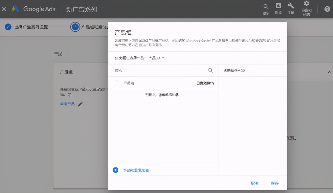The image size is (333, 193).
Task: Click the Google Ads logo
Action: tap(34, 9)
